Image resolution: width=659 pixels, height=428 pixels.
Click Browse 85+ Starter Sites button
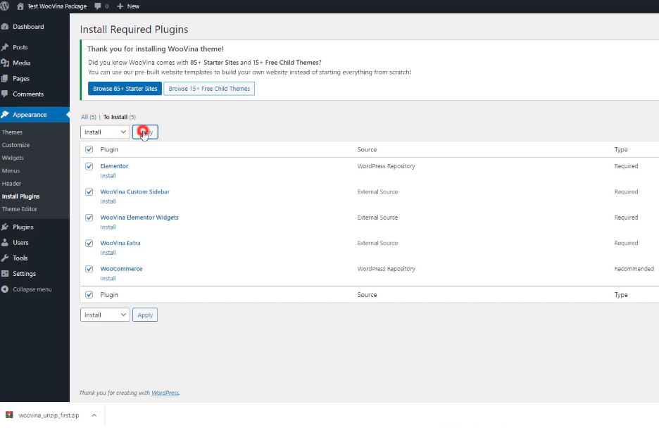point(125,89)
